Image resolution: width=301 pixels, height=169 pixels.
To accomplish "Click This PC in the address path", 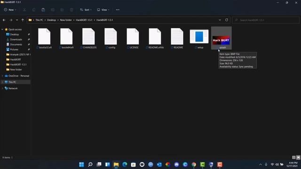I will click(x=39, y=20).
